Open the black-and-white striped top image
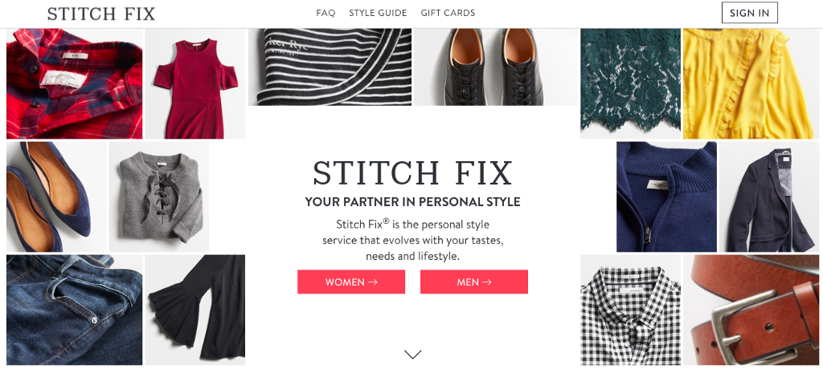The height and width of the screenshot is (369, 823). click(x=330, y=67)
